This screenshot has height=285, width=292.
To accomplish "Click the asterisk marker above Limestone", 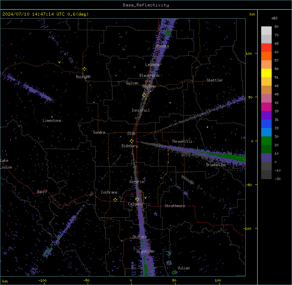I will click(52, 117).
